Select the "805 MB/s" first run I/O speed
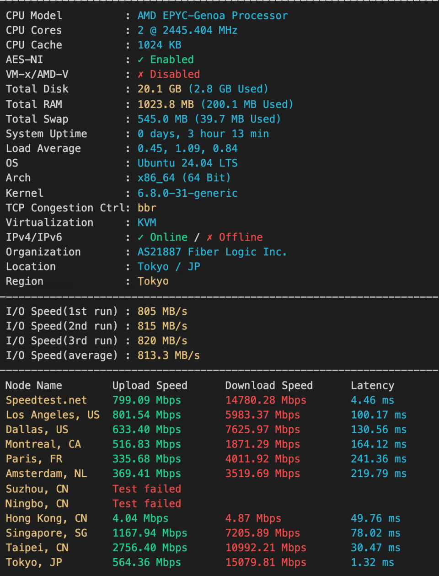The width and height of the screenshot is (439, 576). (162, 311)
